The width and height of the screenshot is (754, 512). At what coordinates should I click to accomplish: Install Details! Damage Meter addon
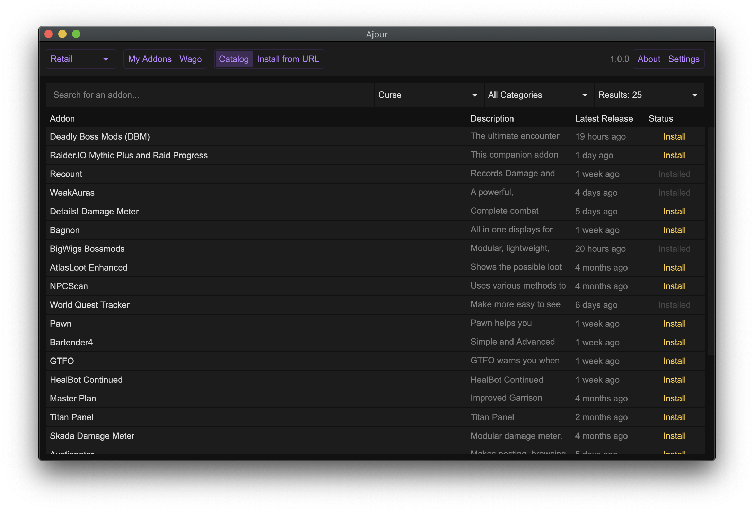coord(674,211)
